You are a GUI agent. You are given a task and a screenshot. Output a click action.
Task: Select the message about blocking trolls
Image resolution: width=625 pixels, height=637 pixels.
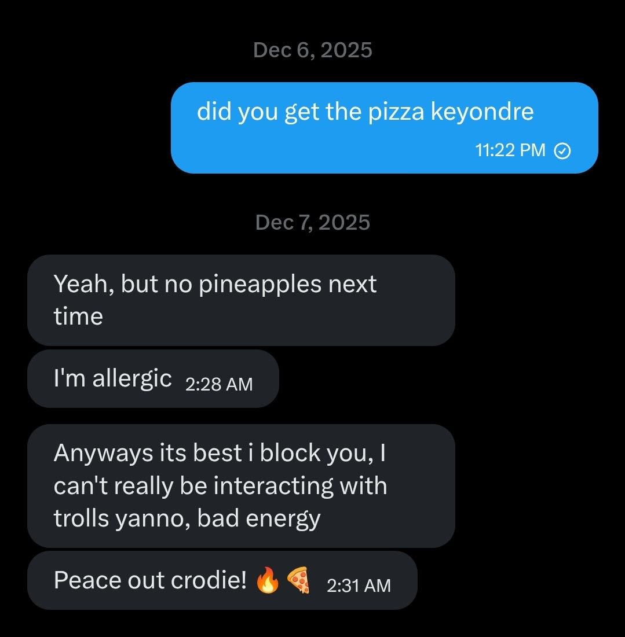[241, 485]
